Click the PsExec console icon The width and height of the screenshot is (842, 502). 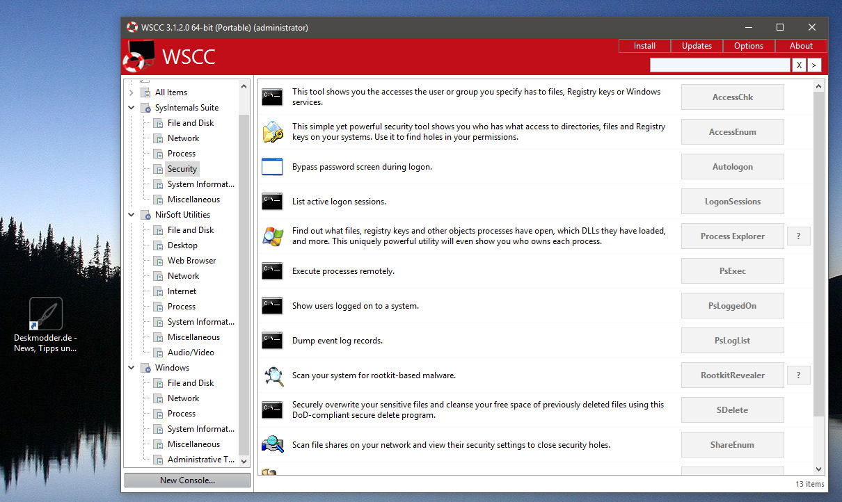(272, 271)
